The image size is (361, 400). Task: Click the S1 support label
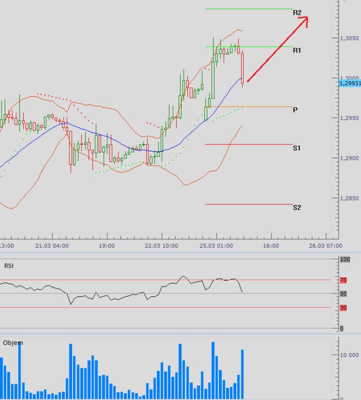coord(297,148)
